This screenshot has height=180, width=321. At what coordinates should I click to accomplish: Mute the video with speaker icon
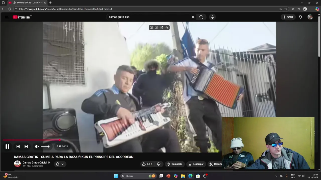[x=37, y=146]
